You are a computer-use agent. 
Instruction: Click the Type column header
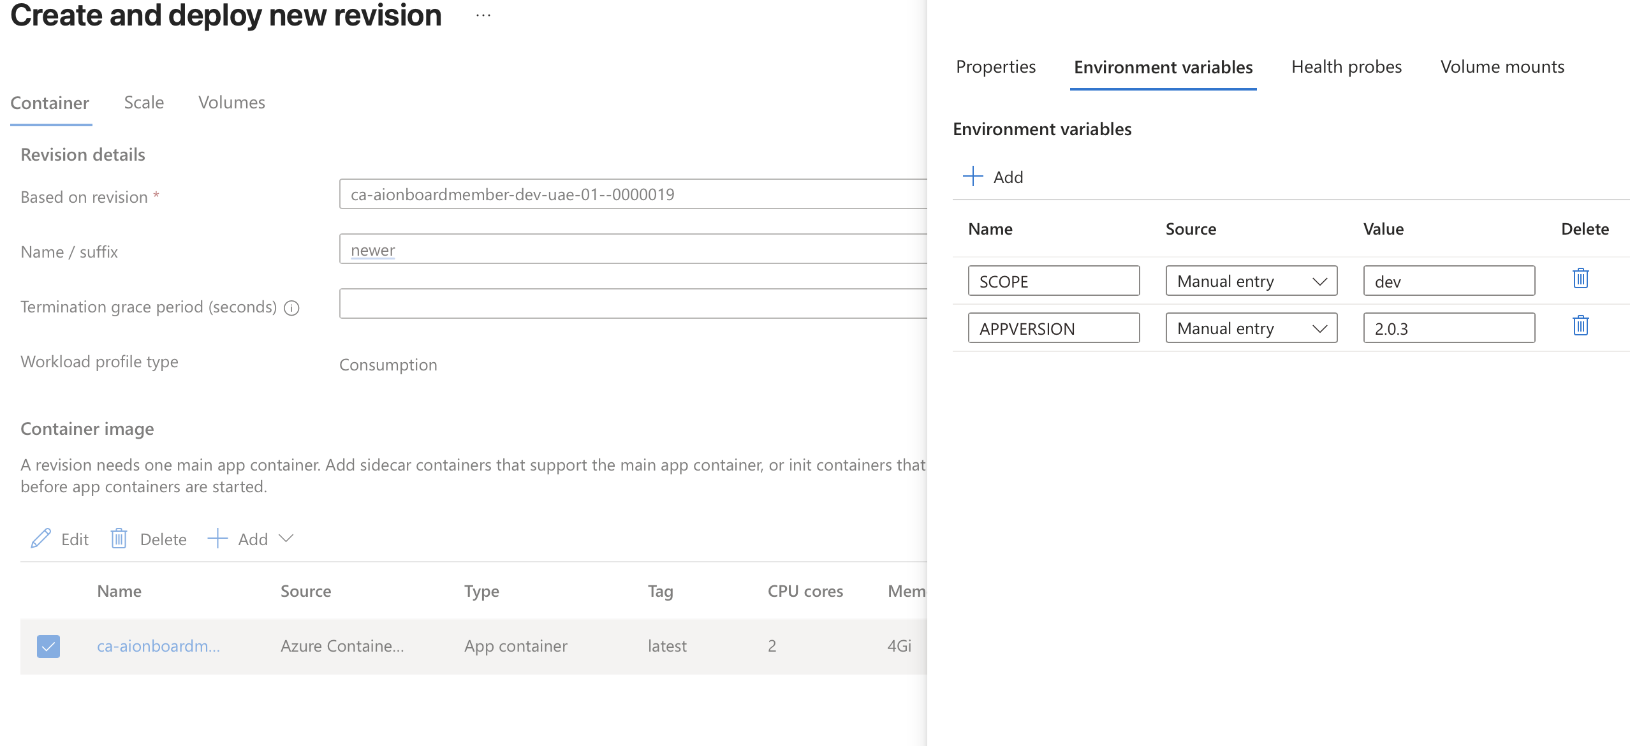(x=481, y=591)
